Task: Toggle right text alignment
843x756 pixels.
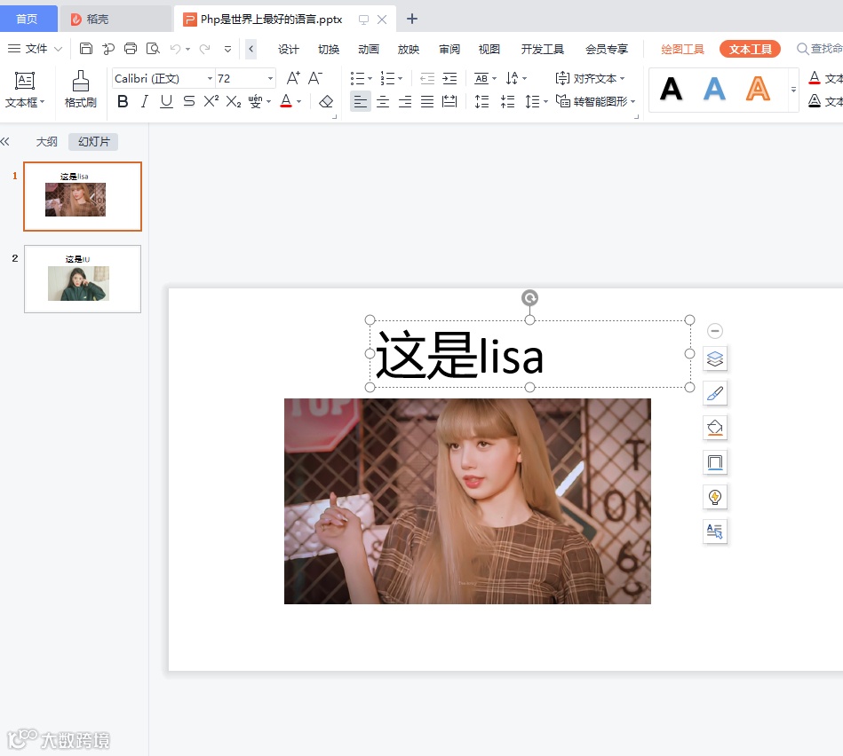Action: (x=405, y=101)
